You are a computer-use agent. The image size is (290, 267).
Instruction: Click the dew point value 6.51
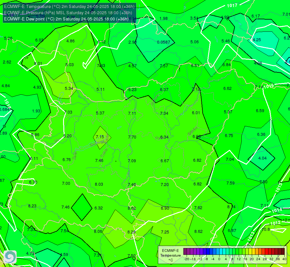point(195,66)
